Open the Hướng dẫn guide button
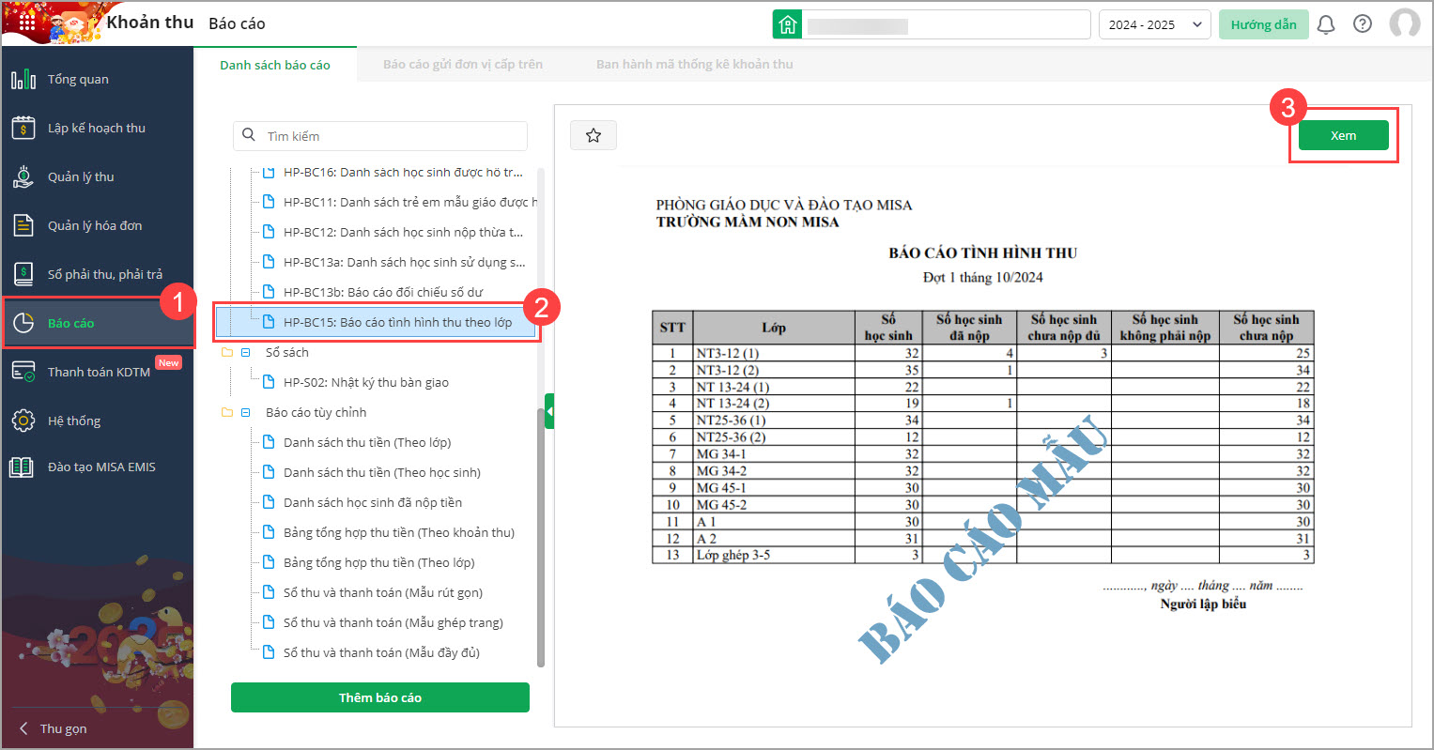 [x=1263, y=24]
